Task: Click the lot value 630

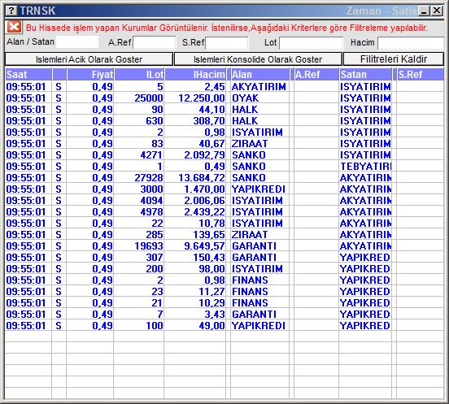Action: (x=155, y=121)
